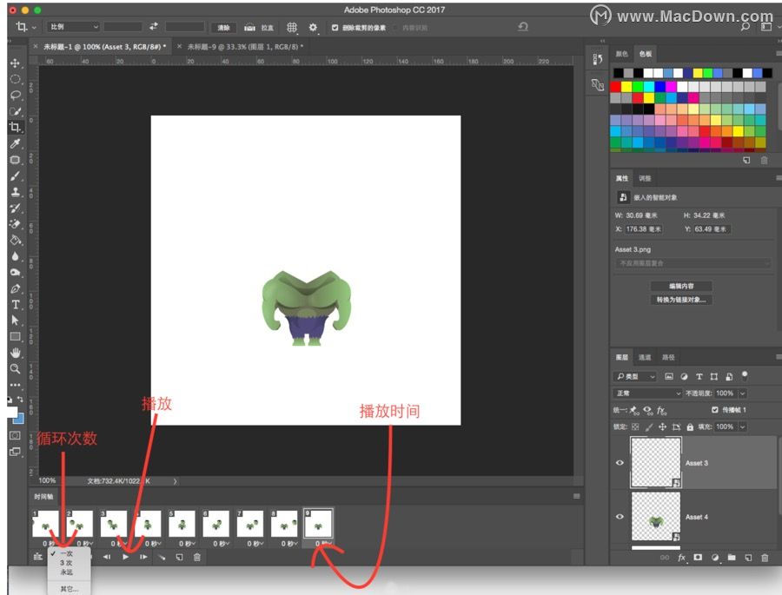Click the 拉直 straighten button
Image resolution: width=782 pixels, height=595 pixels.
[259, 28]
